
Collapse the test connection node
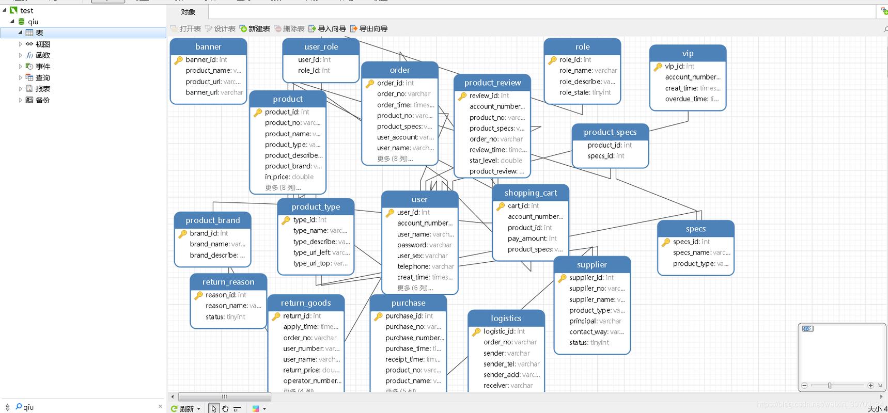click(x=5, y=10)
